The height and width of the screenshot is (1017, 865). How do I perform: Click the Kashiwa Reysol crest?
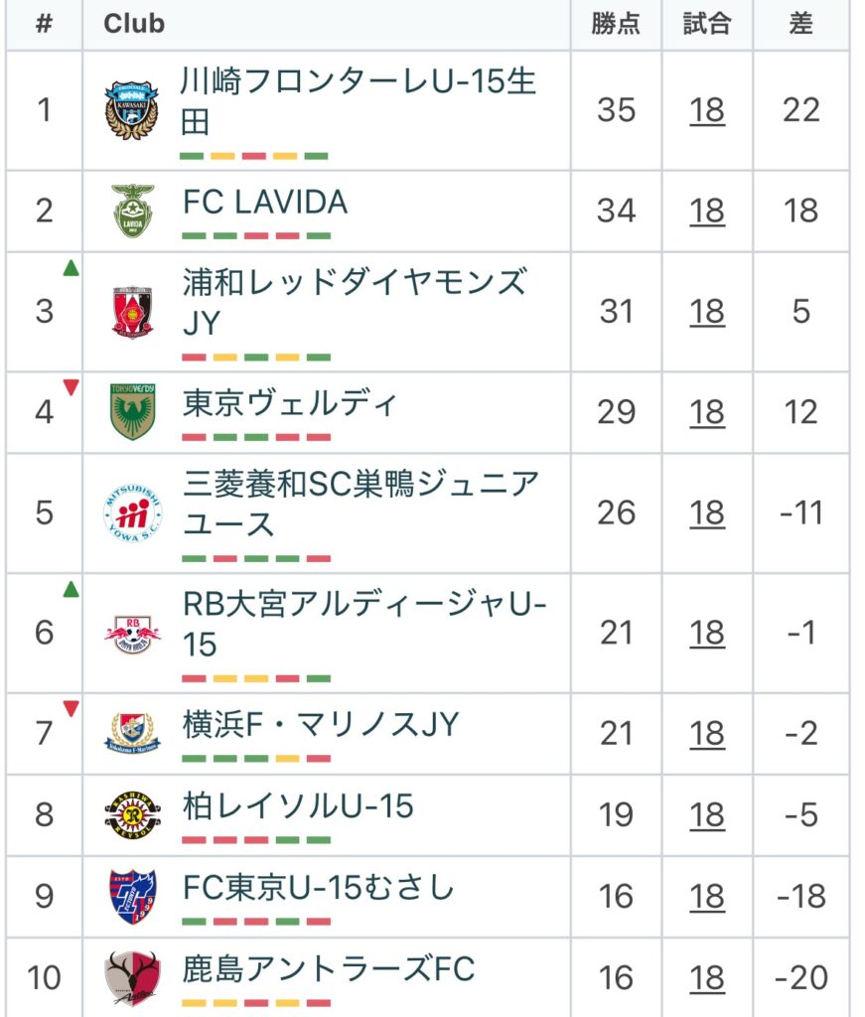[x=132, y=814]
